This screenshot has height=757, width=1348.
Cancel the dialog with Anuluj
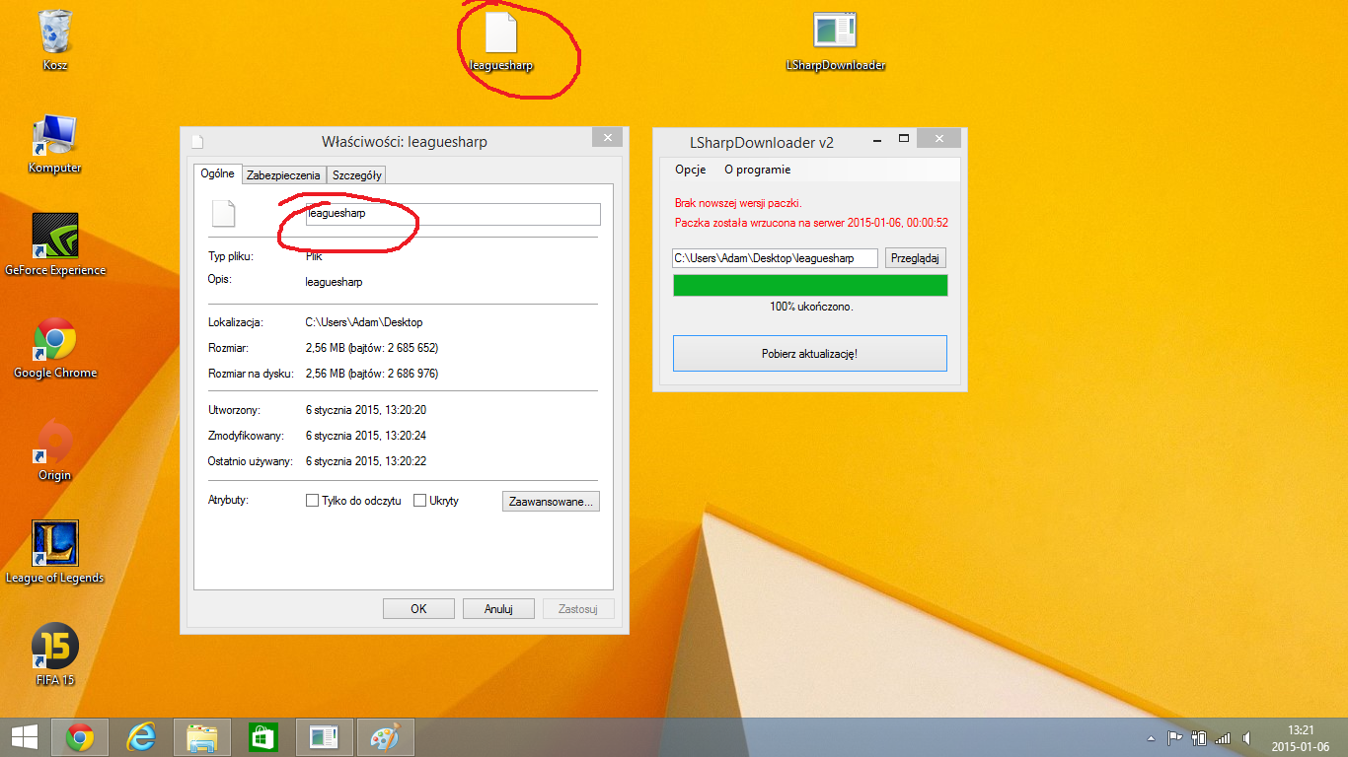[498, 608]
